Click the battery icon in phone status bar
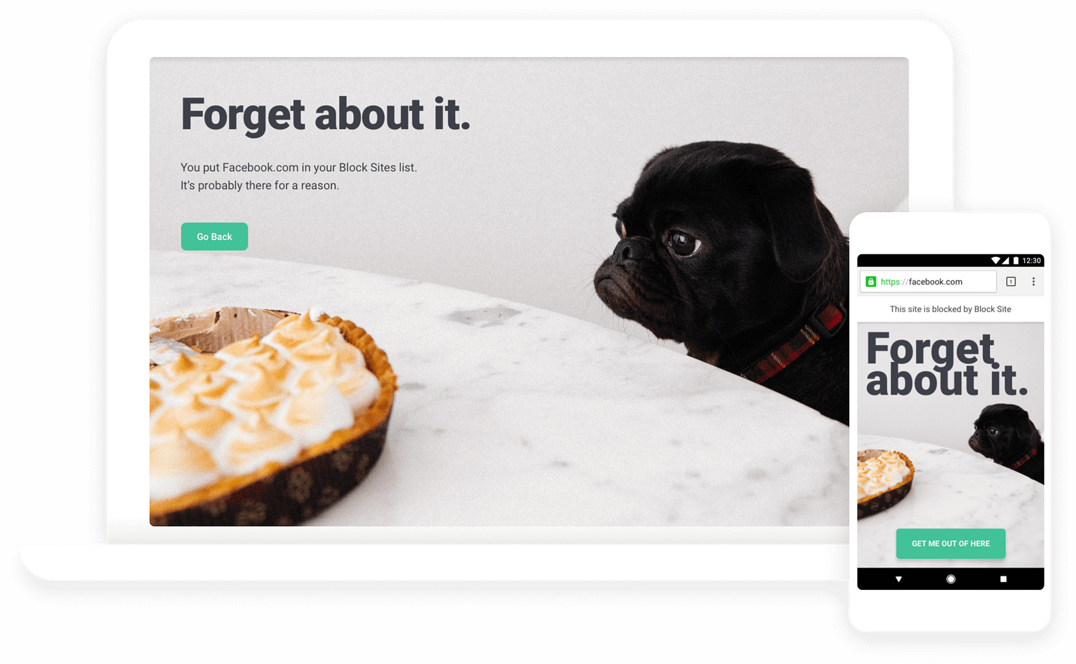This screenshot has height=664, width=1076. click(1015, 260)
